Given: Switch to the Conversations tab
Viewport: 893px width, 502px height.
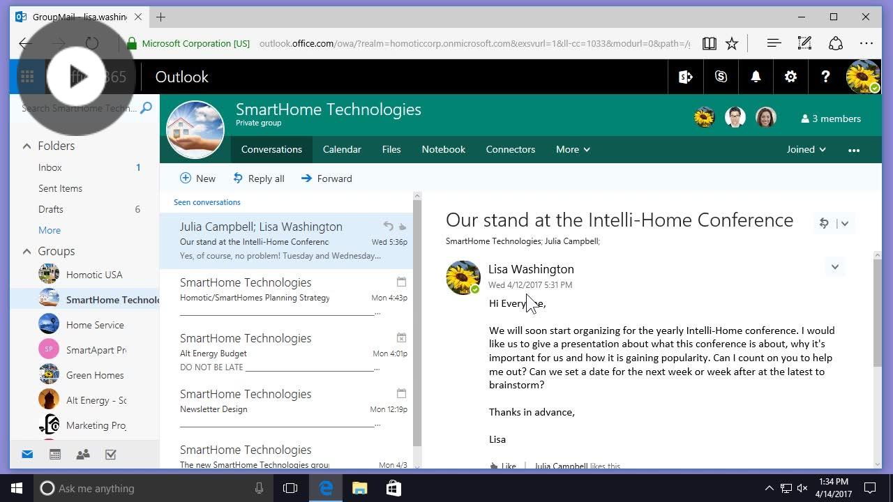Looking at the screenshot, I should tap(271, 149).
